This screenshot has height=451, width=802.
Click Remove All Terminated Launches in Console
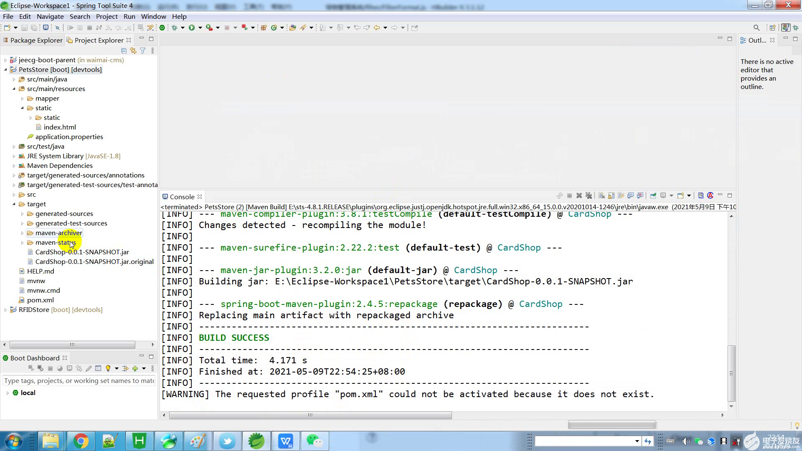[x=589, y=195]
